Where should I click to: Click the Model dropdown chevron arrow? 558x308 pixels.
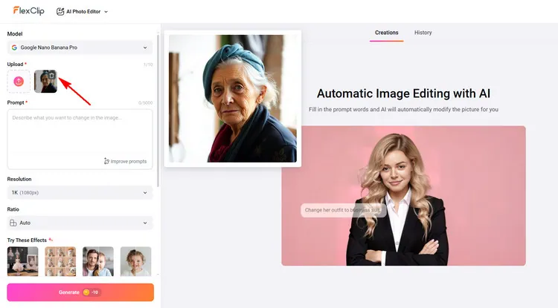click(x=145, y=47)
